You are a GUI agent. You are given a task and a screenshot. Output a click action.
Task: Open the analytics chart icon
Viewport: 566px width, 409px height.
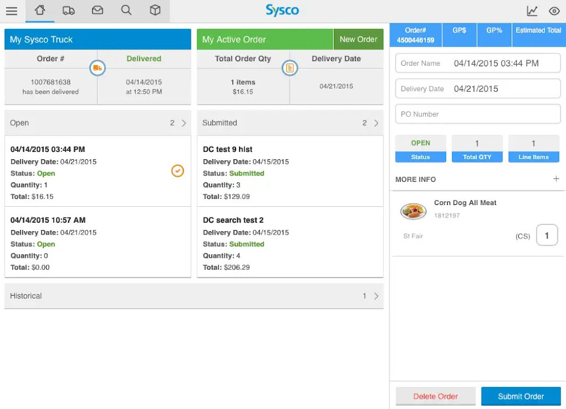point(532,11)
